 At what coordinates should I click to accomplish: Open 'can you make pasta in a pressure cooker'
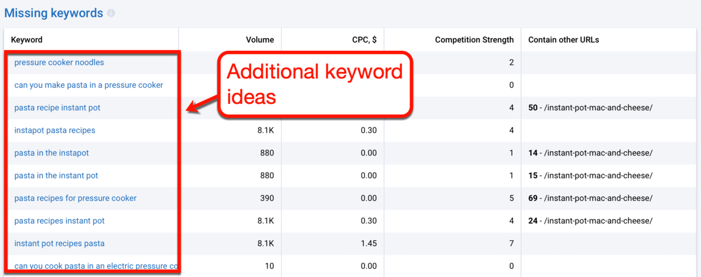[89, 85]
